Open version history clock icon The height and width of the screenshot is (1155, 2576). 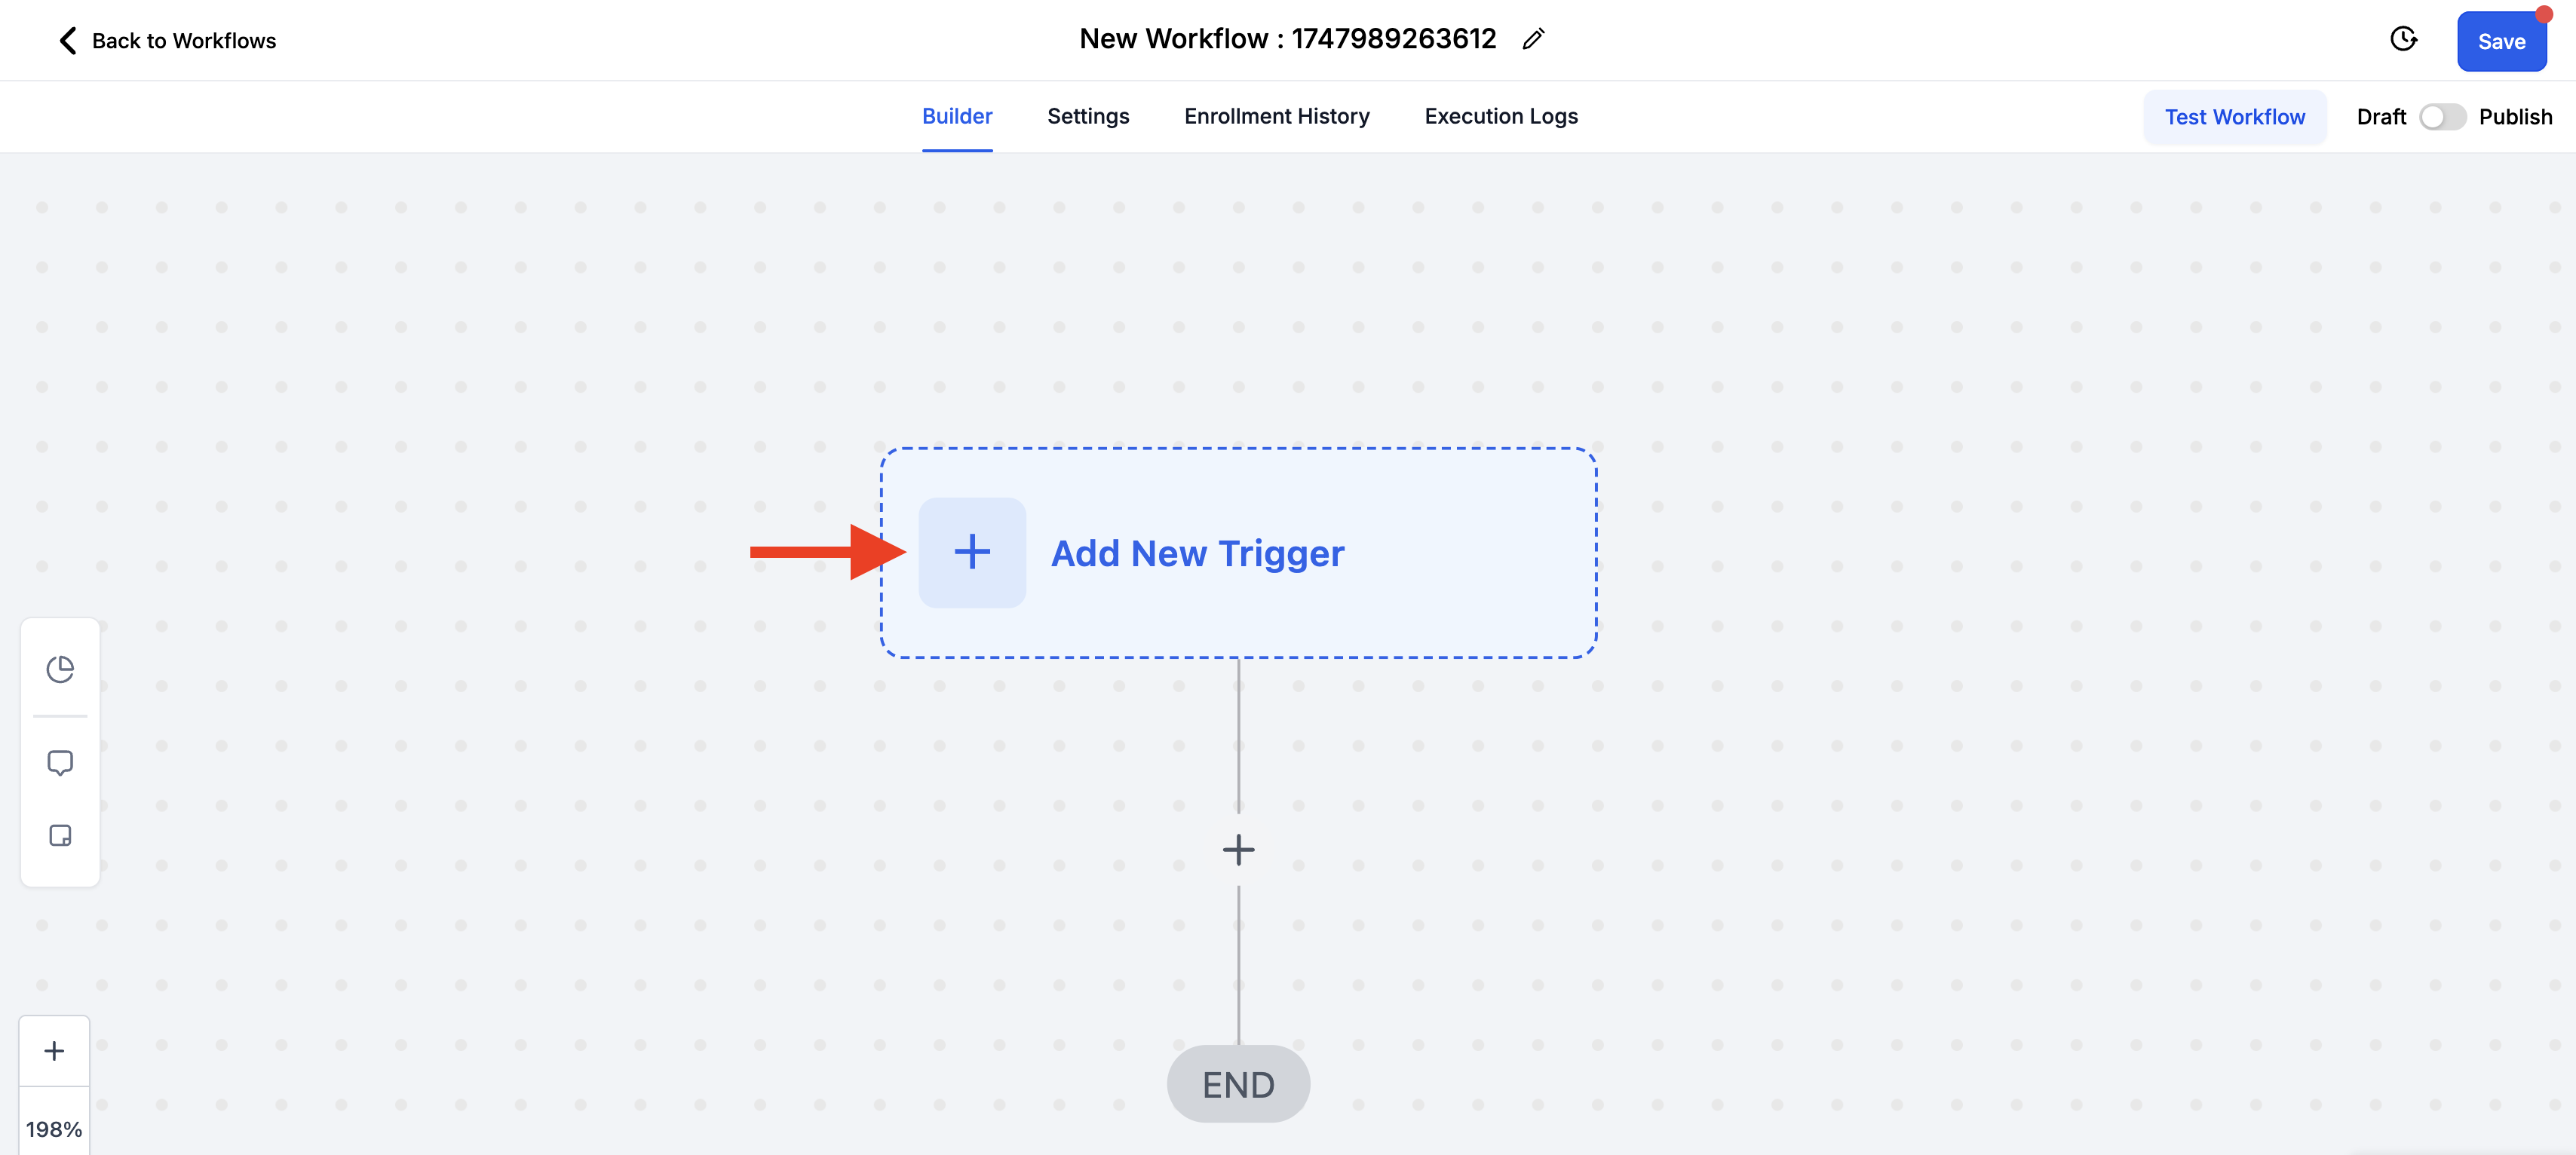(2403, 39)
